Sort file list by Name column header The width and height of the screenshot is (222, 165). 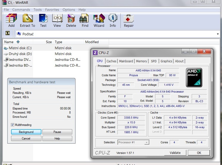(9, 42)
